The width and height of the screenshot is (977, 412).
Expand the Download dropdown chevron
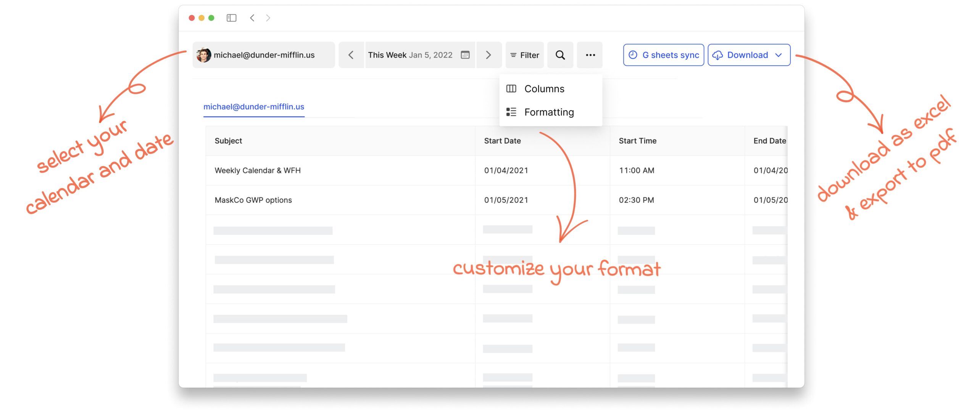click(x=779, y=55)
